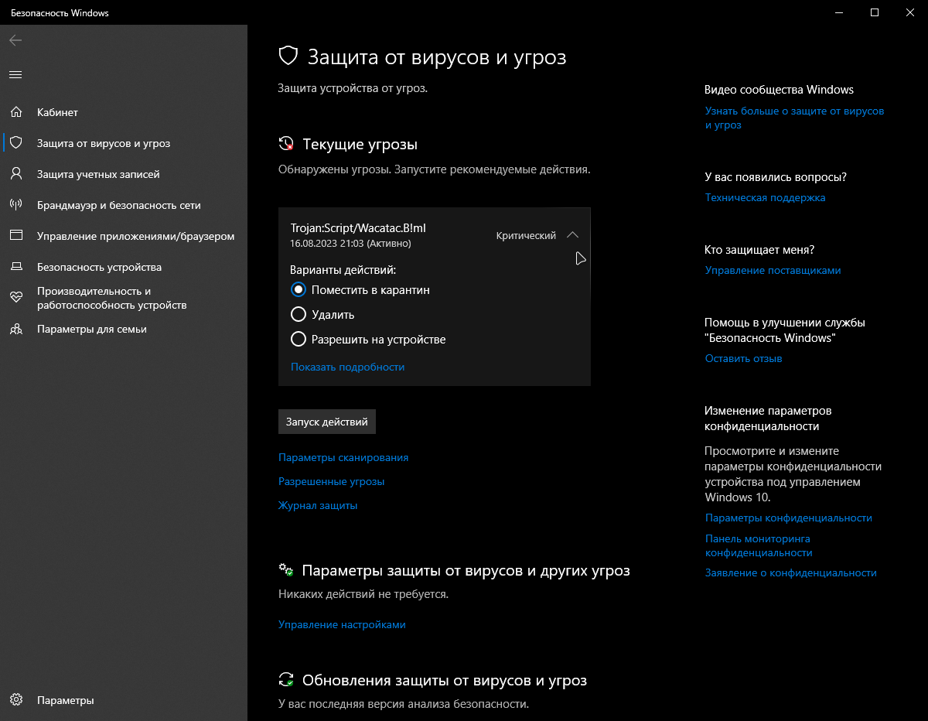Click the Текущие угрозы heading
Viewport: 928px width, 721px height.
coord(360,144)
